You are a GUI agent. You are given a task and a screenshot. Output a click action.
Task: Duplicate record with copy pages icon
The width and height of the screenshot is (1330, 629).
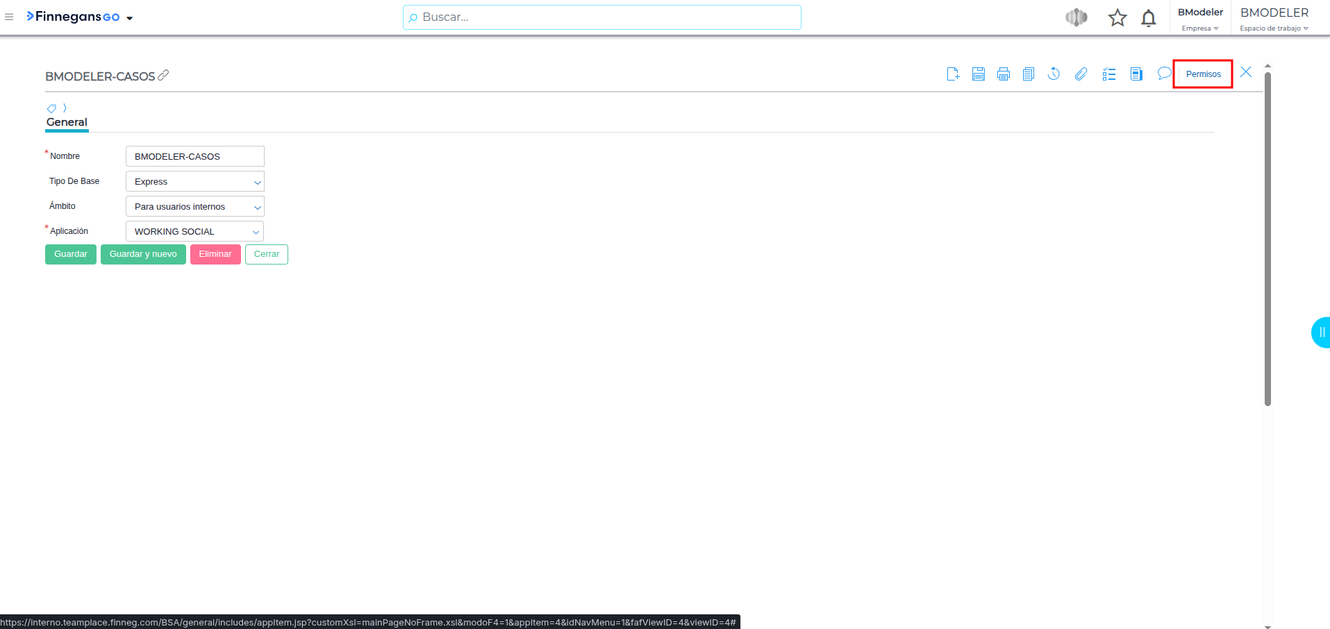pyautogui.click(x=1029, y=74)
